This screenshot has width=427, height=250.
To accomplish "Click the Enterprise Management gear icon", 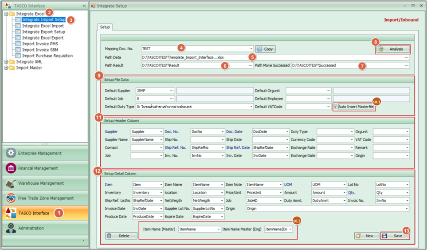I will tap(11, 153).
